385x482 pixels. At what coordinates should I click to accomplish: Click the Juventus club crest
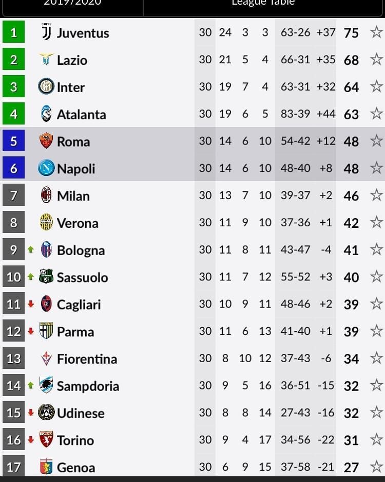coord(46,32)
